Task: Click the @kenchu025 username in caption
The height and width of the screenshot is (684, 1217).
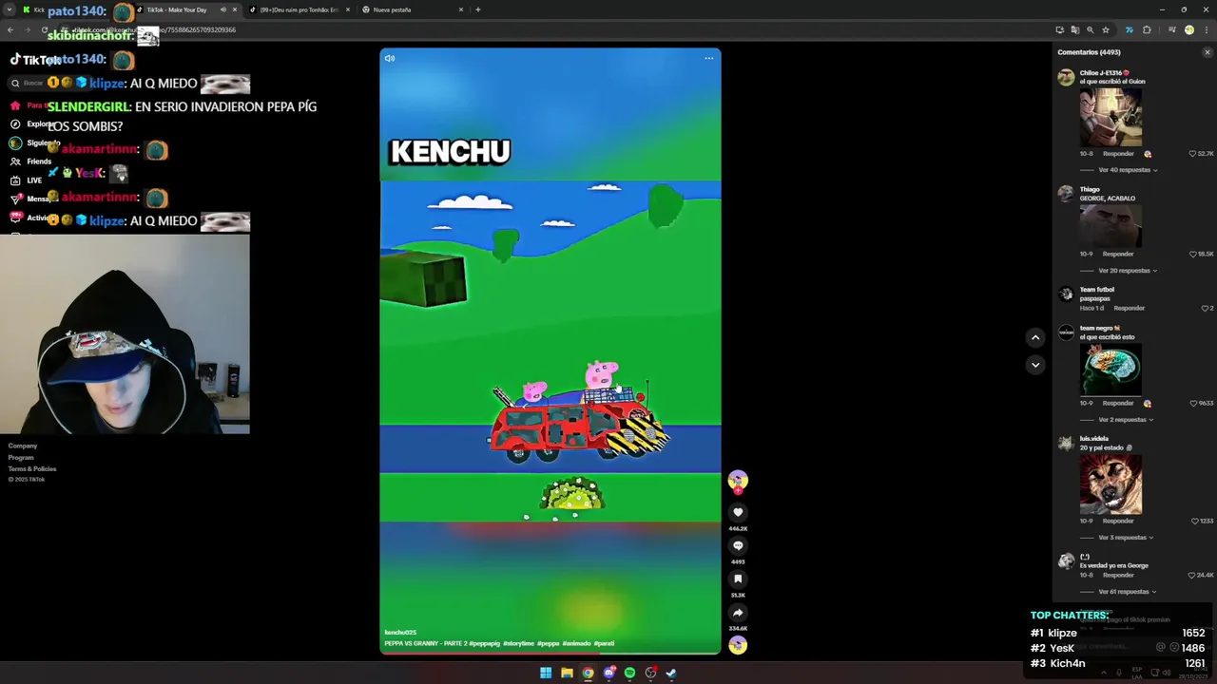Action: tap(400, 633)
